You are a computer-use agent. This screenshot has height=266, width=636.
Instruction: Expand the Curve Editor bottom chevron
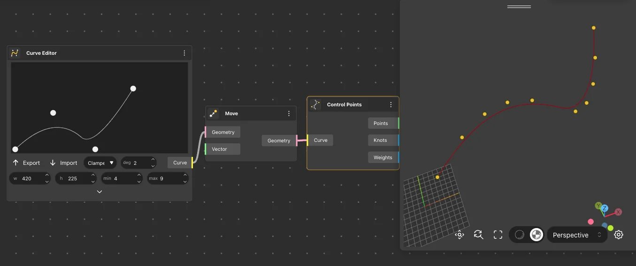tap(100, 192)
